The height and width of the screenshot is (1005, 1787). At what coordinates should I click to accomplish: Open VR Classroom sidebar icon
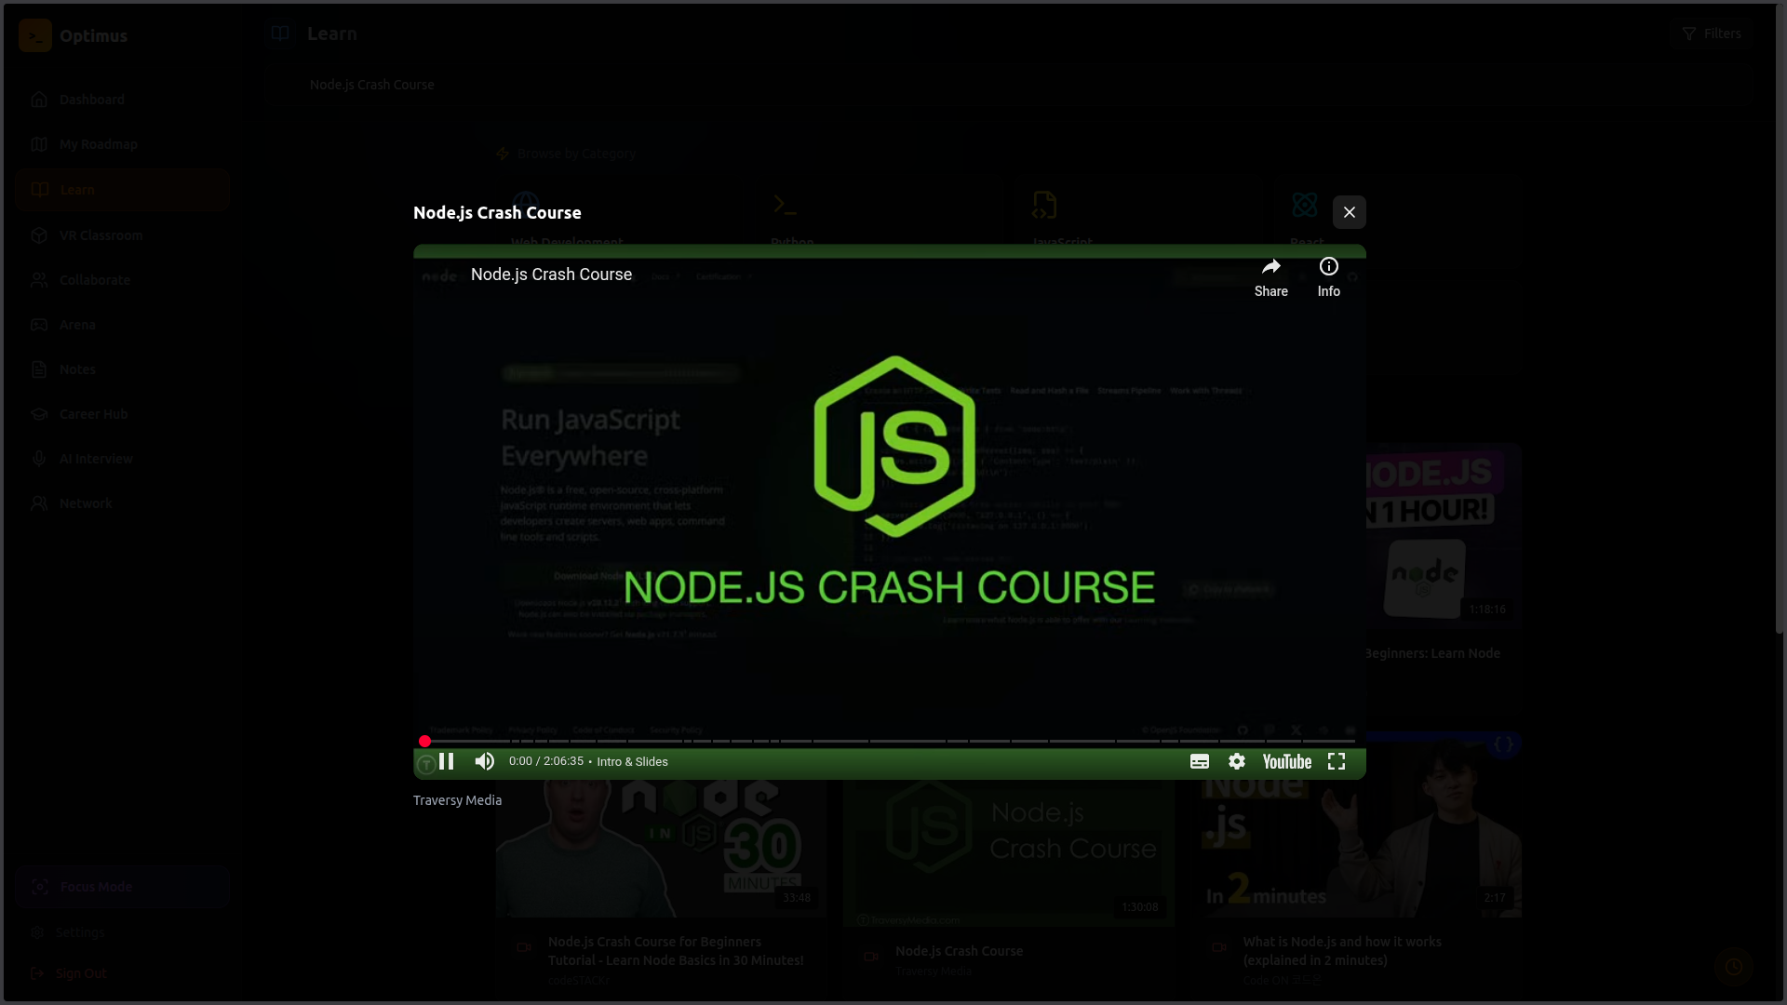39,235
